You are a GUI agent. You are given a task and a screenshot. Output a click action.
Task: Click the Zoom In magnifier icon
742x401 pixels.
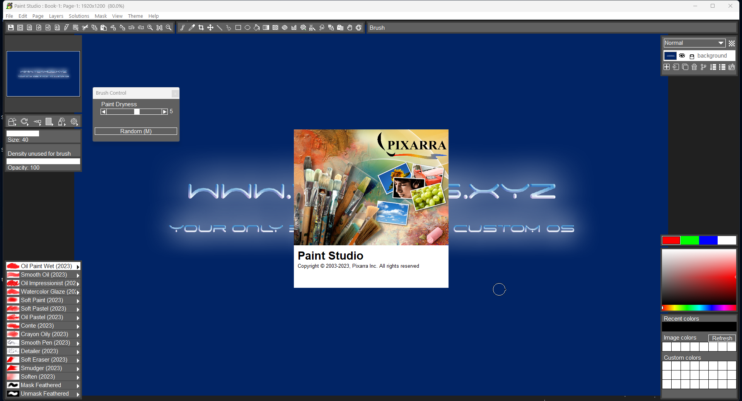click(x=150, y=27)
